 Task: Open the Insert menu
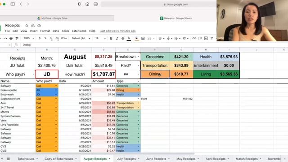tap(33, 31)
